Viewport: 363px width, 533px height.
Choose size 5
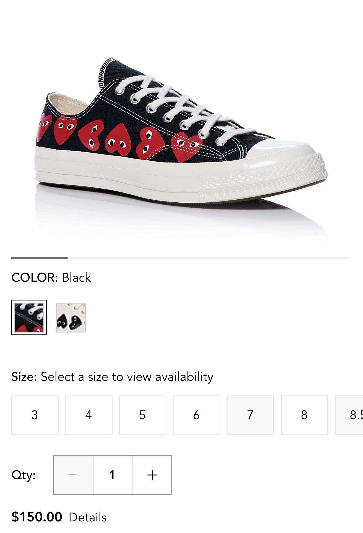tap(143, 415)
